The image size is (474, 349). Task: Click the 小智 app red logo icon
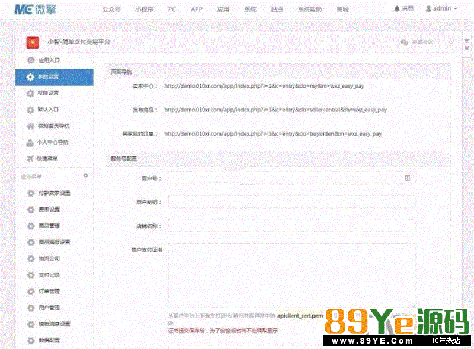tap(33, 42)
